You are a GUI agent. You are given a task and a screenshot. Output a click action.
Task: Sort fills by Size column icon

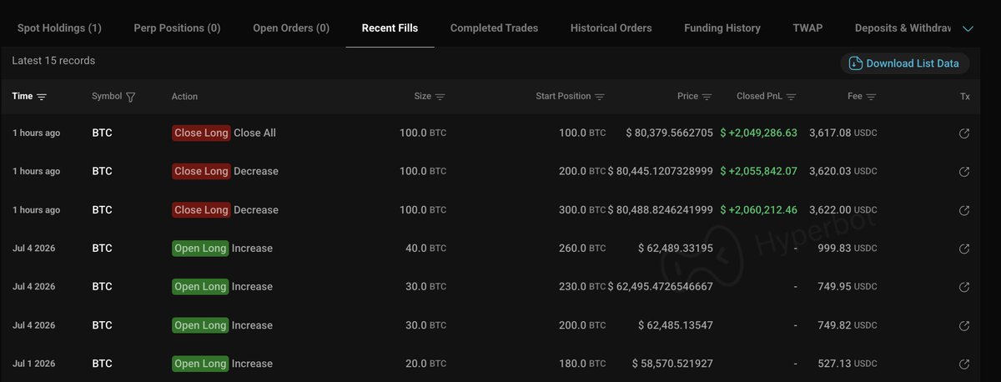[x=440, y=97]
